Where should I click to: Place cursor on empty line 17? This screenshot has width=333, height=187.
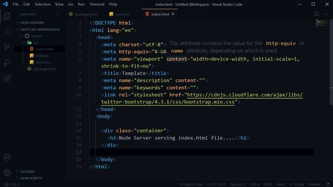click(202, 152)
